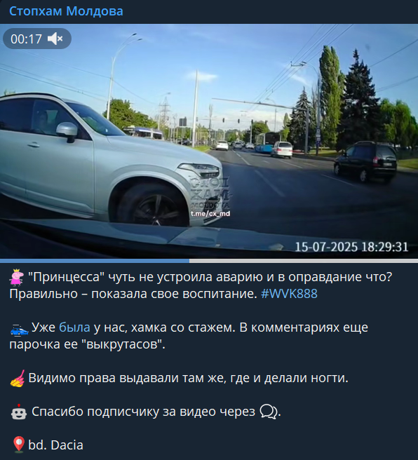This screenshot has width=418, height=460.
Task: Click the speech bubbles comments icon
Action: pyautogui.click(x=269, y=412)
